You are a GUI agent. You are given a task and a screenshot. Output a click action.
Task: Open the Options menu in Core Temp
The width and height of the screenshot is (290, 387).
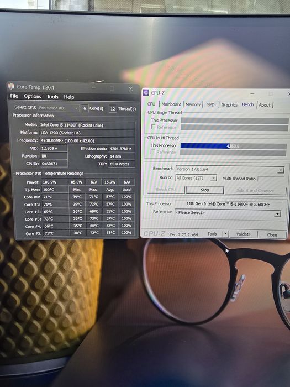click(x=32, y=96)
